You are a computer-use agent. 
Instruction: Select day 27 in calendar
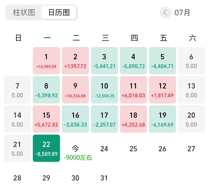191,149
